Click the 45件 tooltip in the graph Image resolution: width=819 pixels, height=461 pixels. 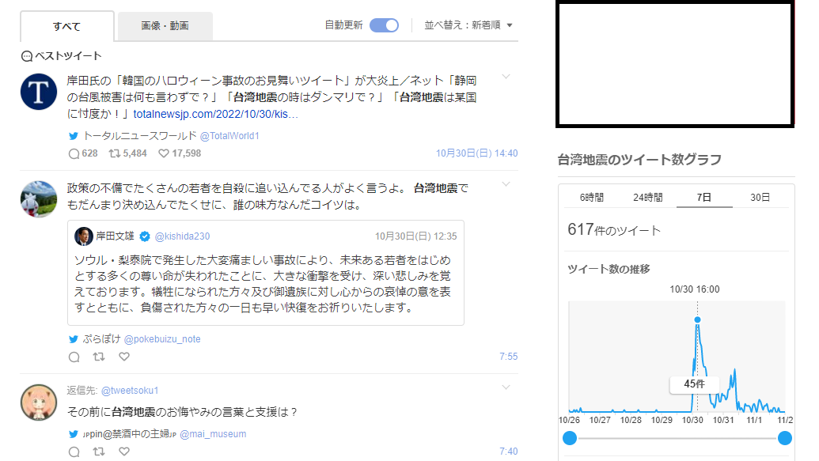[694, 384]
